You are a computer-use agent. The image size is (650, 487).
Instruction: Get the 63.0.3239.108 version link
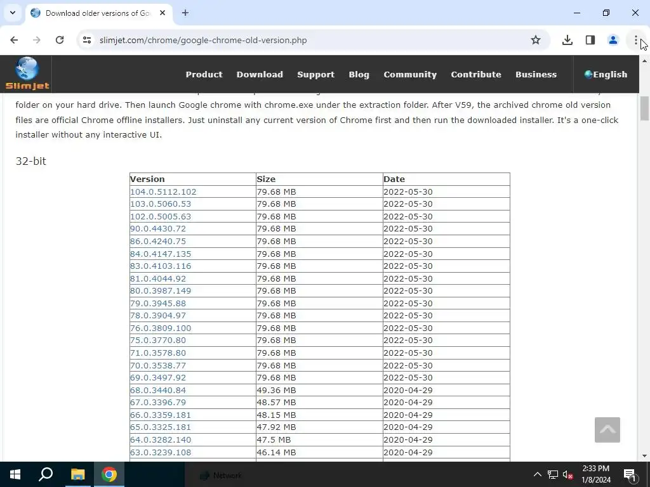pyautogui.click(x=161, y=453)
